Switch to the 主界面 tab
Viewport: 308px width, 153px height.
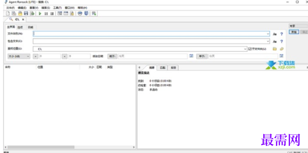11,27
